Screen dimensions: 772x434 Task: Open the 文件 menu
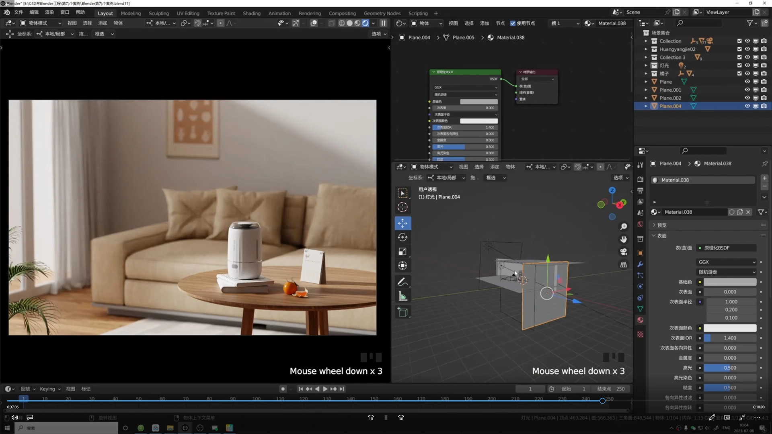[18, 12]
